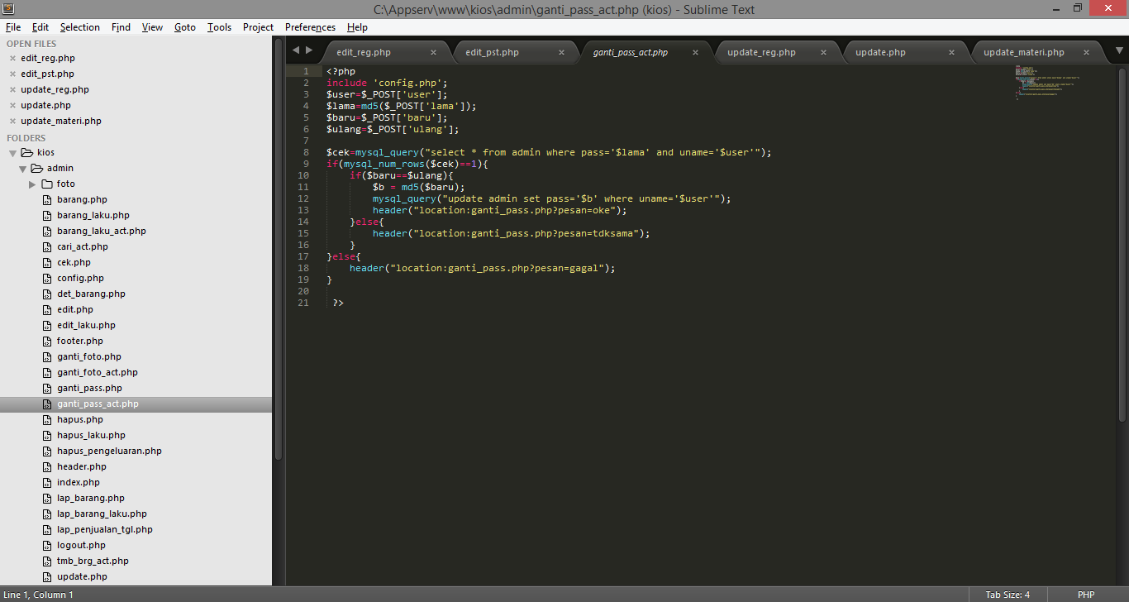Image resolution: width=1129 pixels, height=602 pixels.
Task: Open the Tools menu
Action: (x=219, y=27)
